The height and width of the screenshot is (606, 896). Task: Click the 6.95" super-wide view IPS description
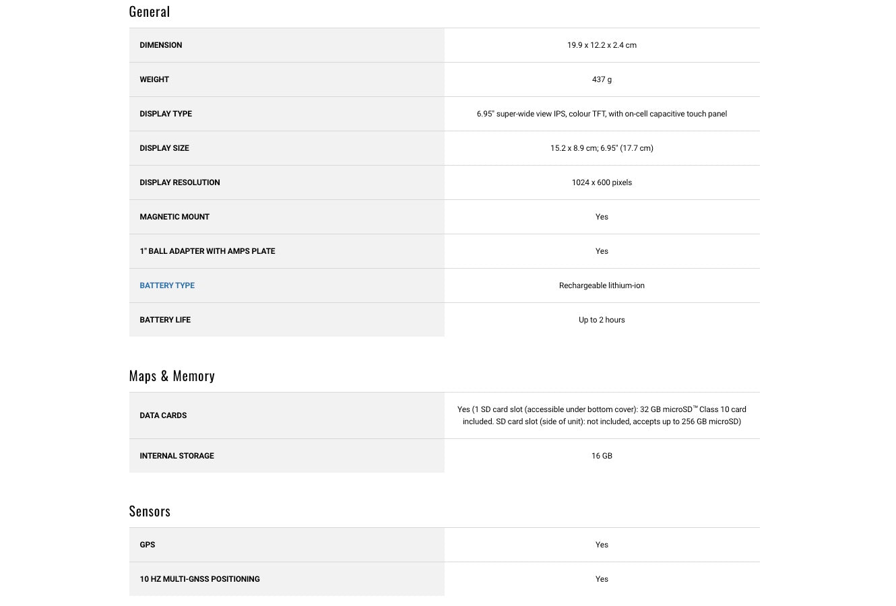(602, 114)
